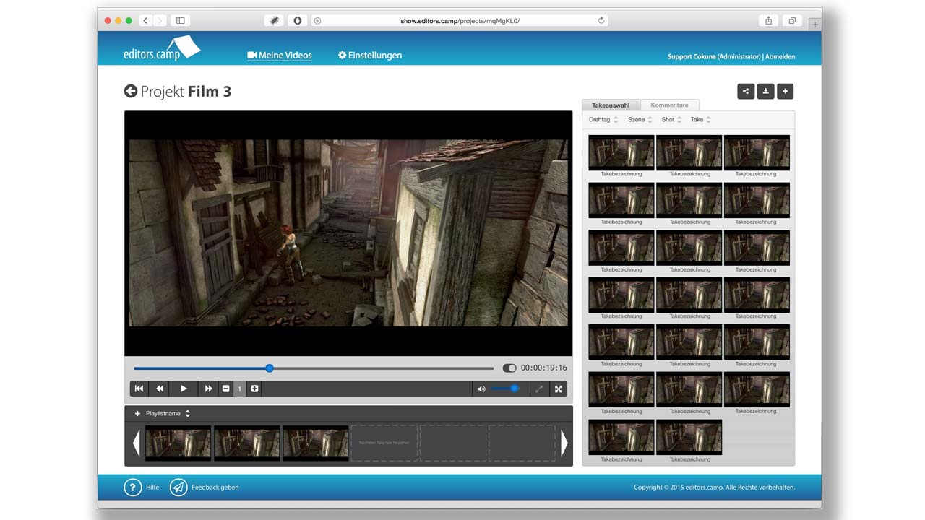Skip to the start of the video

point(139,389)
